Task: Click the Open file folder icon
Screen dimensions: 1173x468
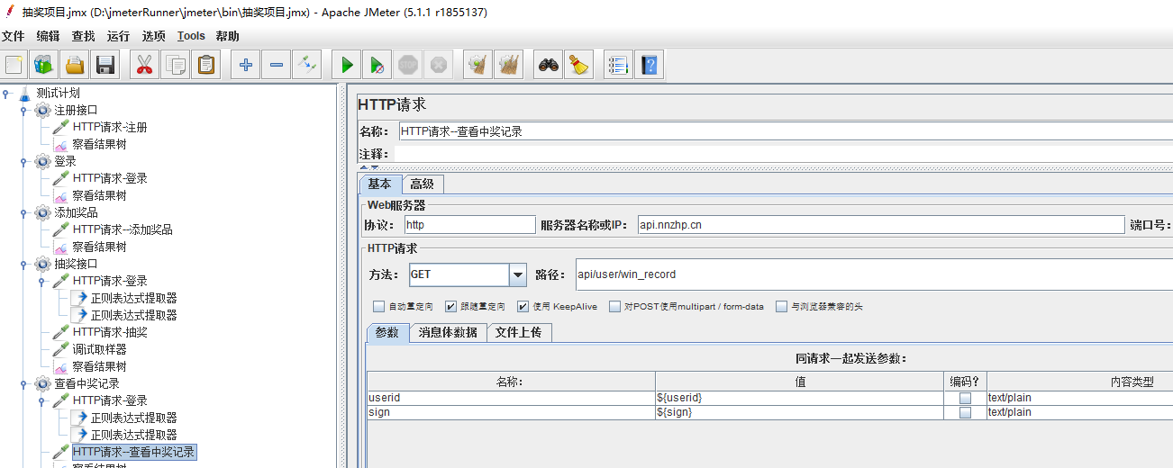Action: (x=75, y=65)
